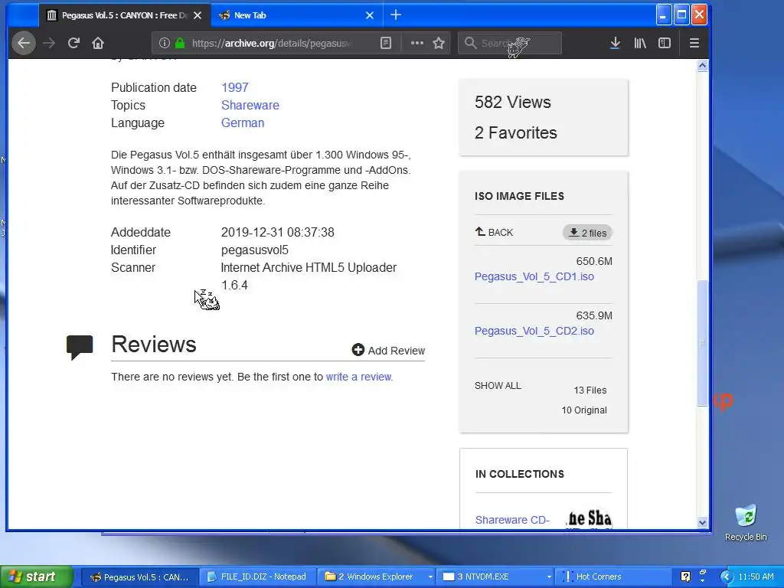Go back with the browser Back arrow

[x=24, y=43]
